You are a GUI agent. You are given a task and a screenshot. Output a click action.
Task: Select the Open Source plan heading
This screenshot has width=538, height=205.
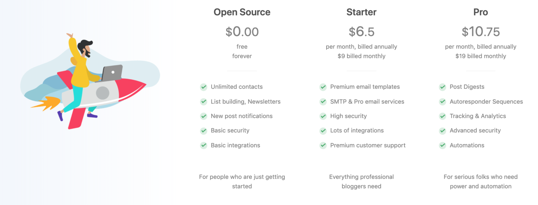[242, 12]
